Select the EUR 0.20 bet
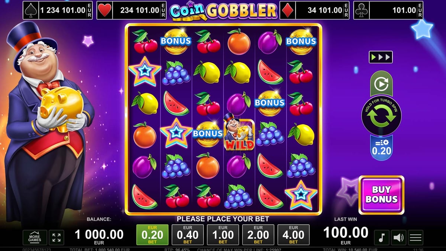Viewport: 446px width, 251px height. point(152,235)
